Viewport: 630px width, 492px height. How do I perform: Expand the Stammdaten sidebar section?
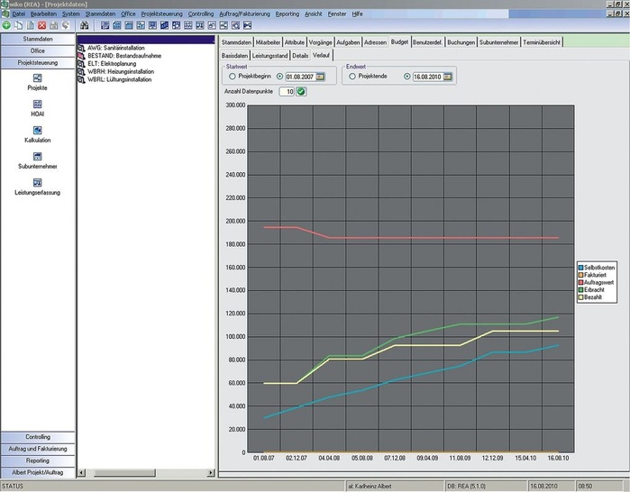[x=38, y=40]
